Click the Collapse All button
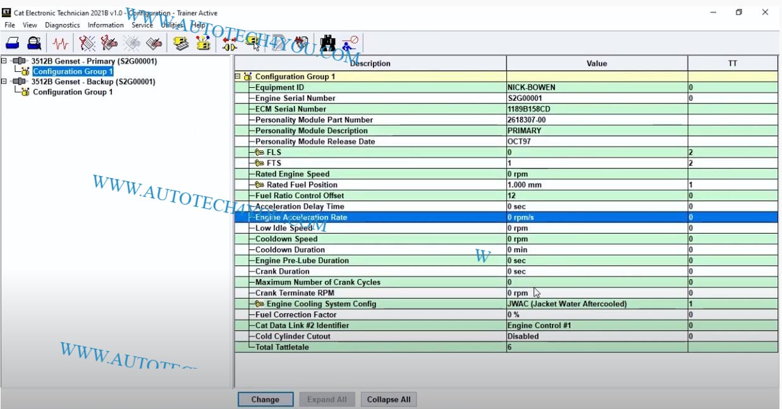782x409 pixels. pyautogui.click(x=388, y=400)
